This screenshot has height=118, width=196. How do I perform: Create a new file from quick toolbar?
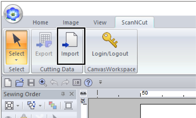tap(8, 82)
